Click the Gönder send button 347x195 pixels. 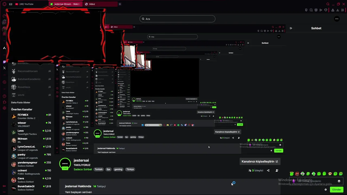point(337,190)
